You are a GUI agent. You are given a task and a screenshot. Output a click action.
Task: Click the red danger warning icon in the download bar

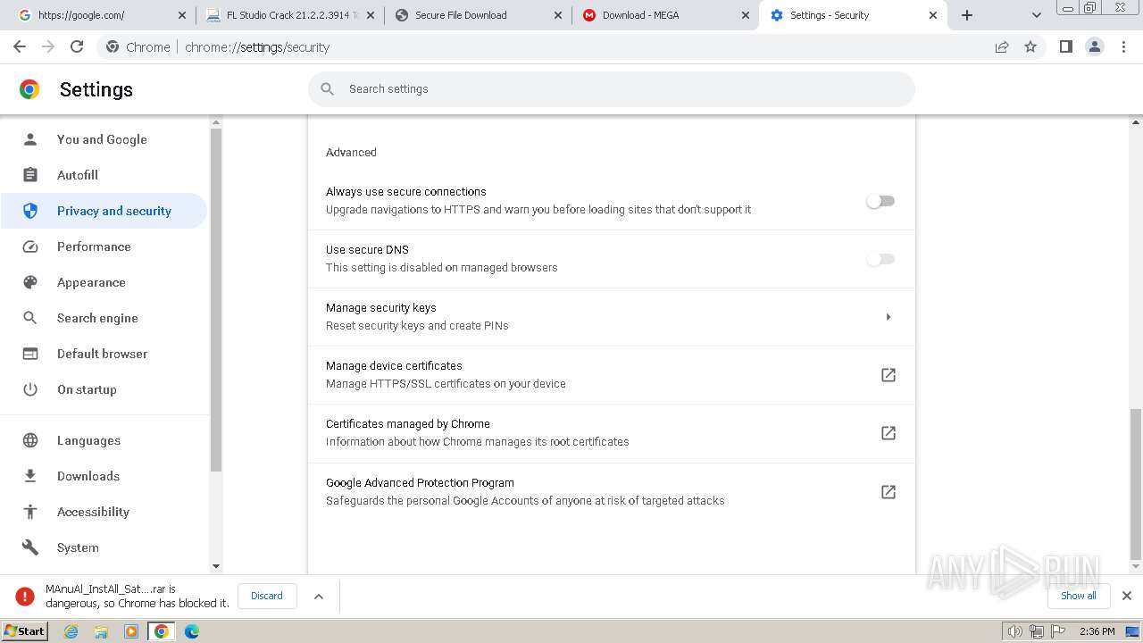[25, 597]
